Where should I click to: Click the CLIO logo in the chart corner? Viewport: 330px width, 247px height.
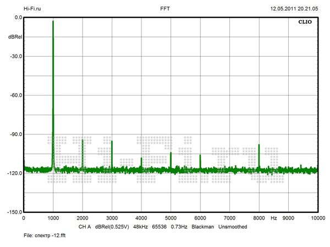[306, 24]
